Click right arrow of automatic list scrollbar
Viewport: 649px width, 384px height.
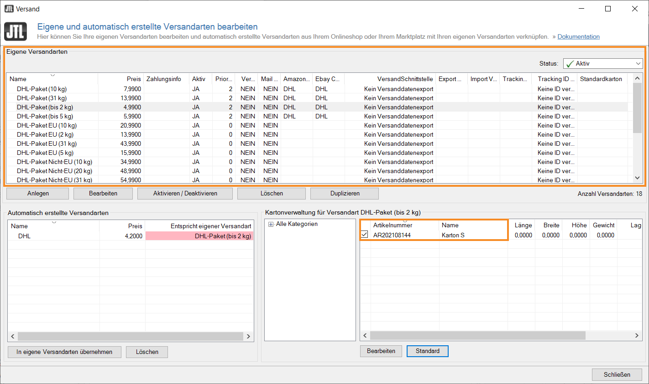[248, 336]
